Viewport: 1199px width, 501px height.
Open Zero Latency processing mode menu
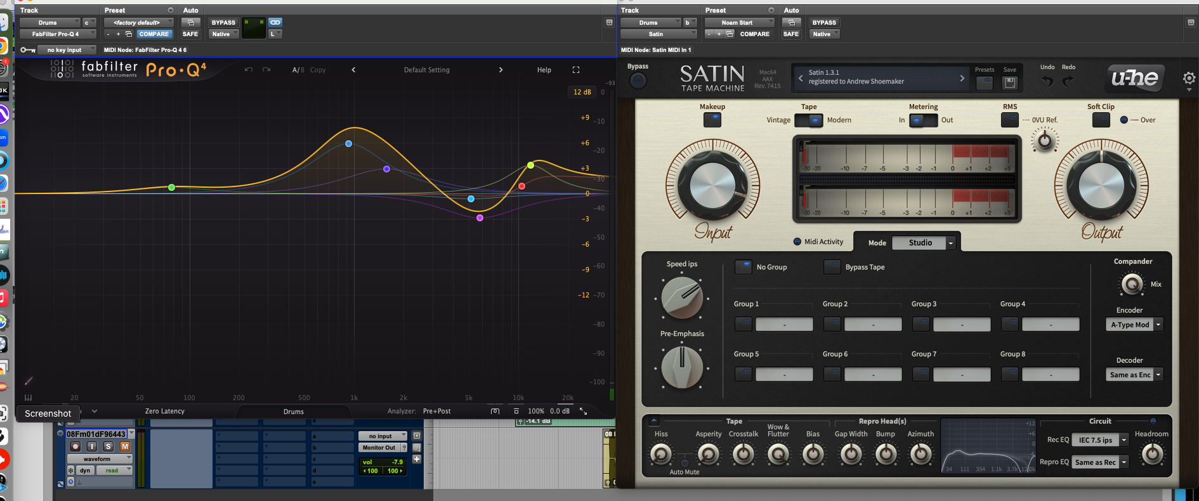coord(165,412)
